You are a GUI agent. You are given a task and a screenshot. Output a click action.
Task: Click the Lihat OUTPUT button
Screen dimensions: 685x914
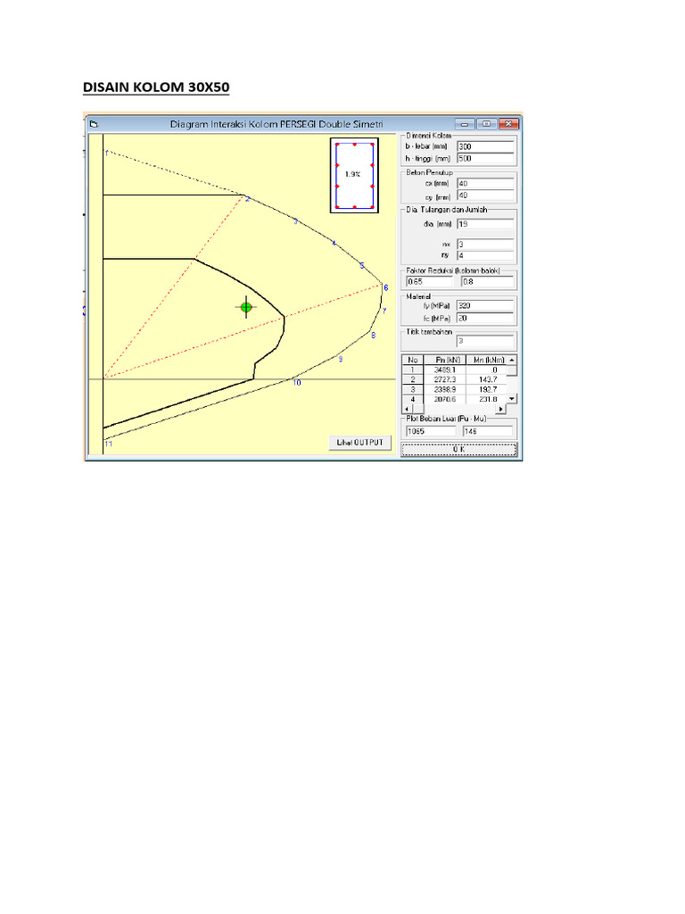tap(360, 443)
